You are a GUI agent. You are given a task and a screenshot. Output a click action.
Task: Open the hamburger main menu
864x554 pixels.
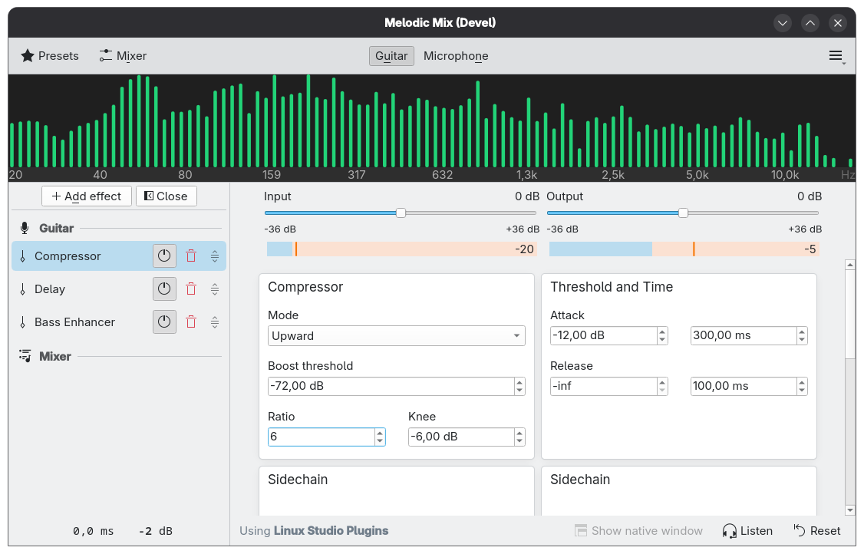coord(836,56)
